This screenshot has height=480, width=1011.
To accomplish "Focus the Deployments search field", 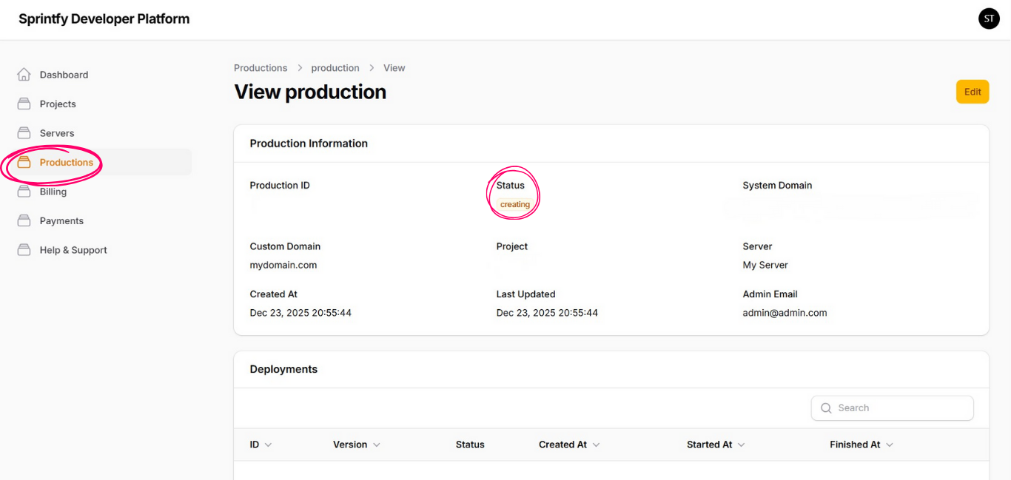I will pos(901,408).
